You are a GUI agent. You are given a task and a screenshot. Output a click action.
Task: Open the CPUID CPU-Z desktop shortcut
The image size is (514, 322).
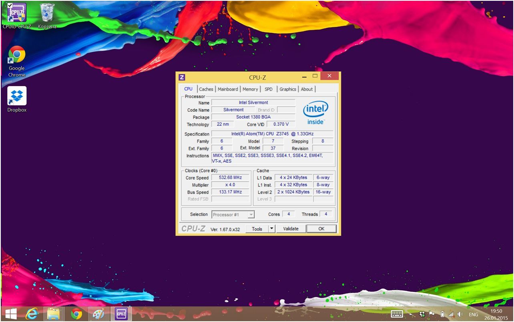(16, 14)
